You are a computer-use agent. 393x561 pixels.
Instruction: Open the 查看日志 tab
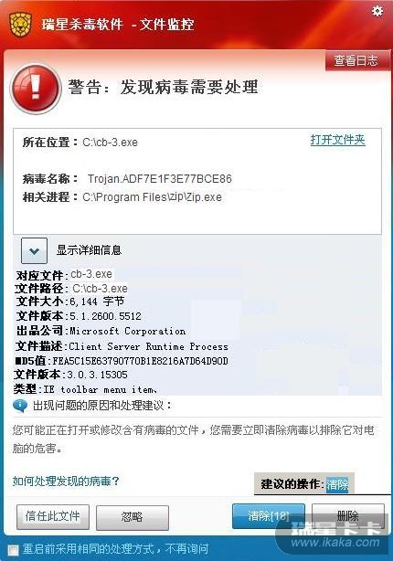pyautogui.click(x=356, y=60)
